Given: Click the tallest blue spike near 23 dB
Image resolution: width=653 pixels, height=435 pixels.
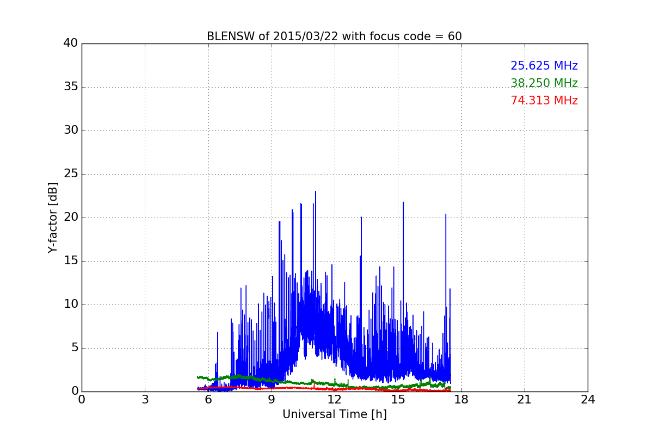Looking at the screenshot, I should [316, 192].
